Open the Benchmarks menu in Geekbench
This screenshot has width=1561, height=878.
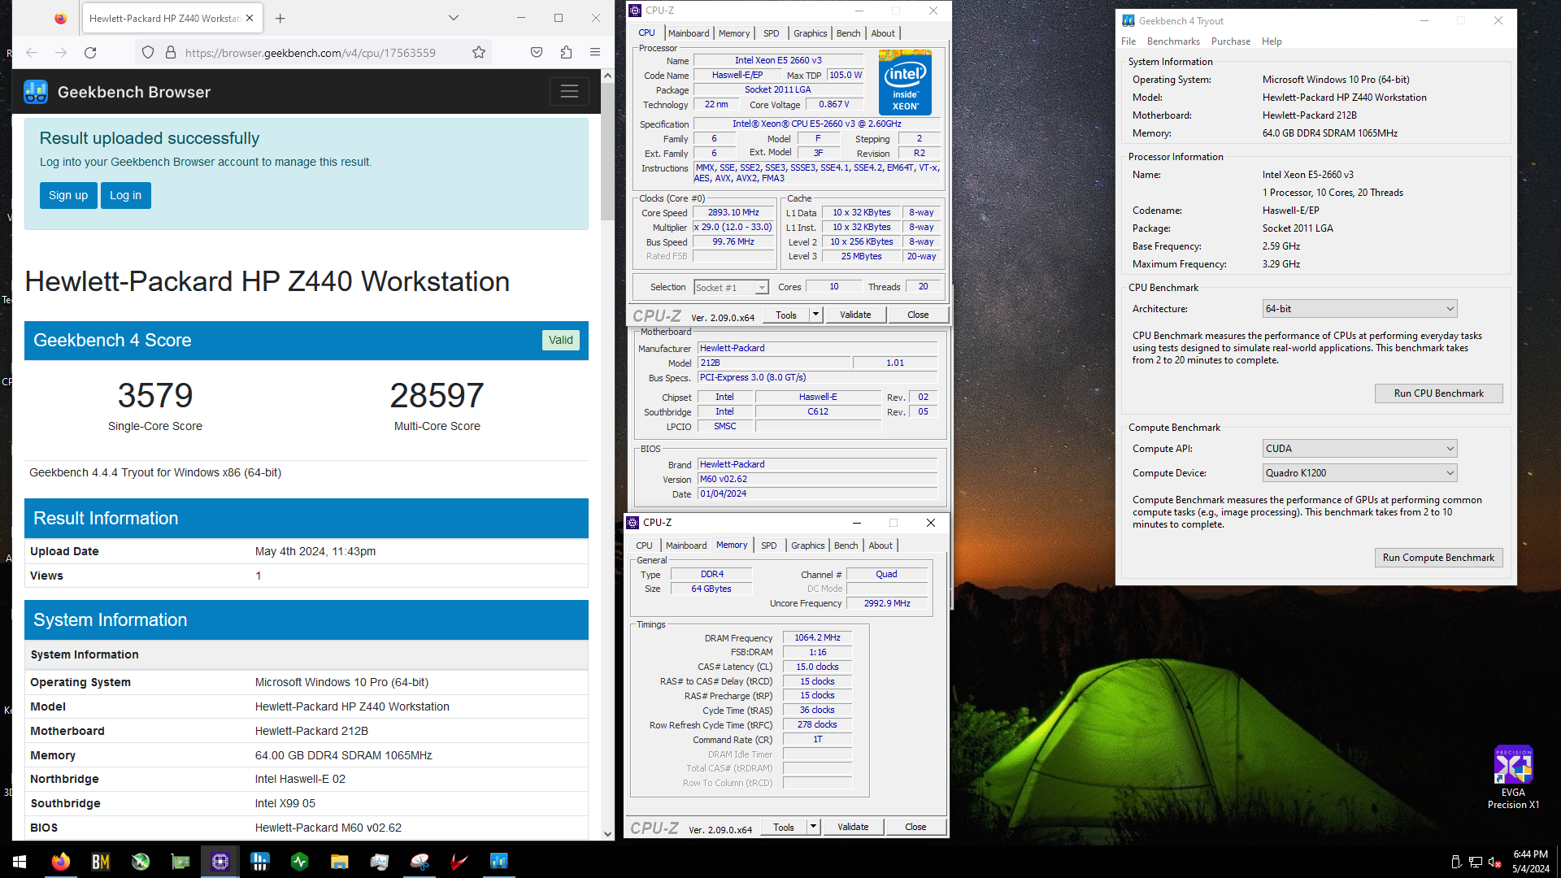(x=1173, y=41)
